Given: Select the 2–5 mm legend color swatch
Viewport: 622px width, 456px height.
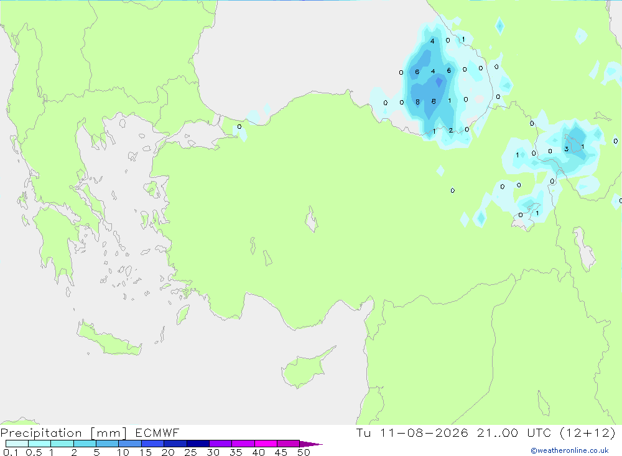Looking at the screenshot, I should click(x=85, y=444).
